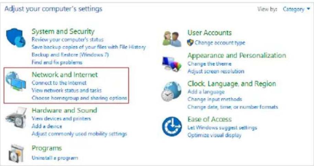Choose Add a device link

pos(47,126)
